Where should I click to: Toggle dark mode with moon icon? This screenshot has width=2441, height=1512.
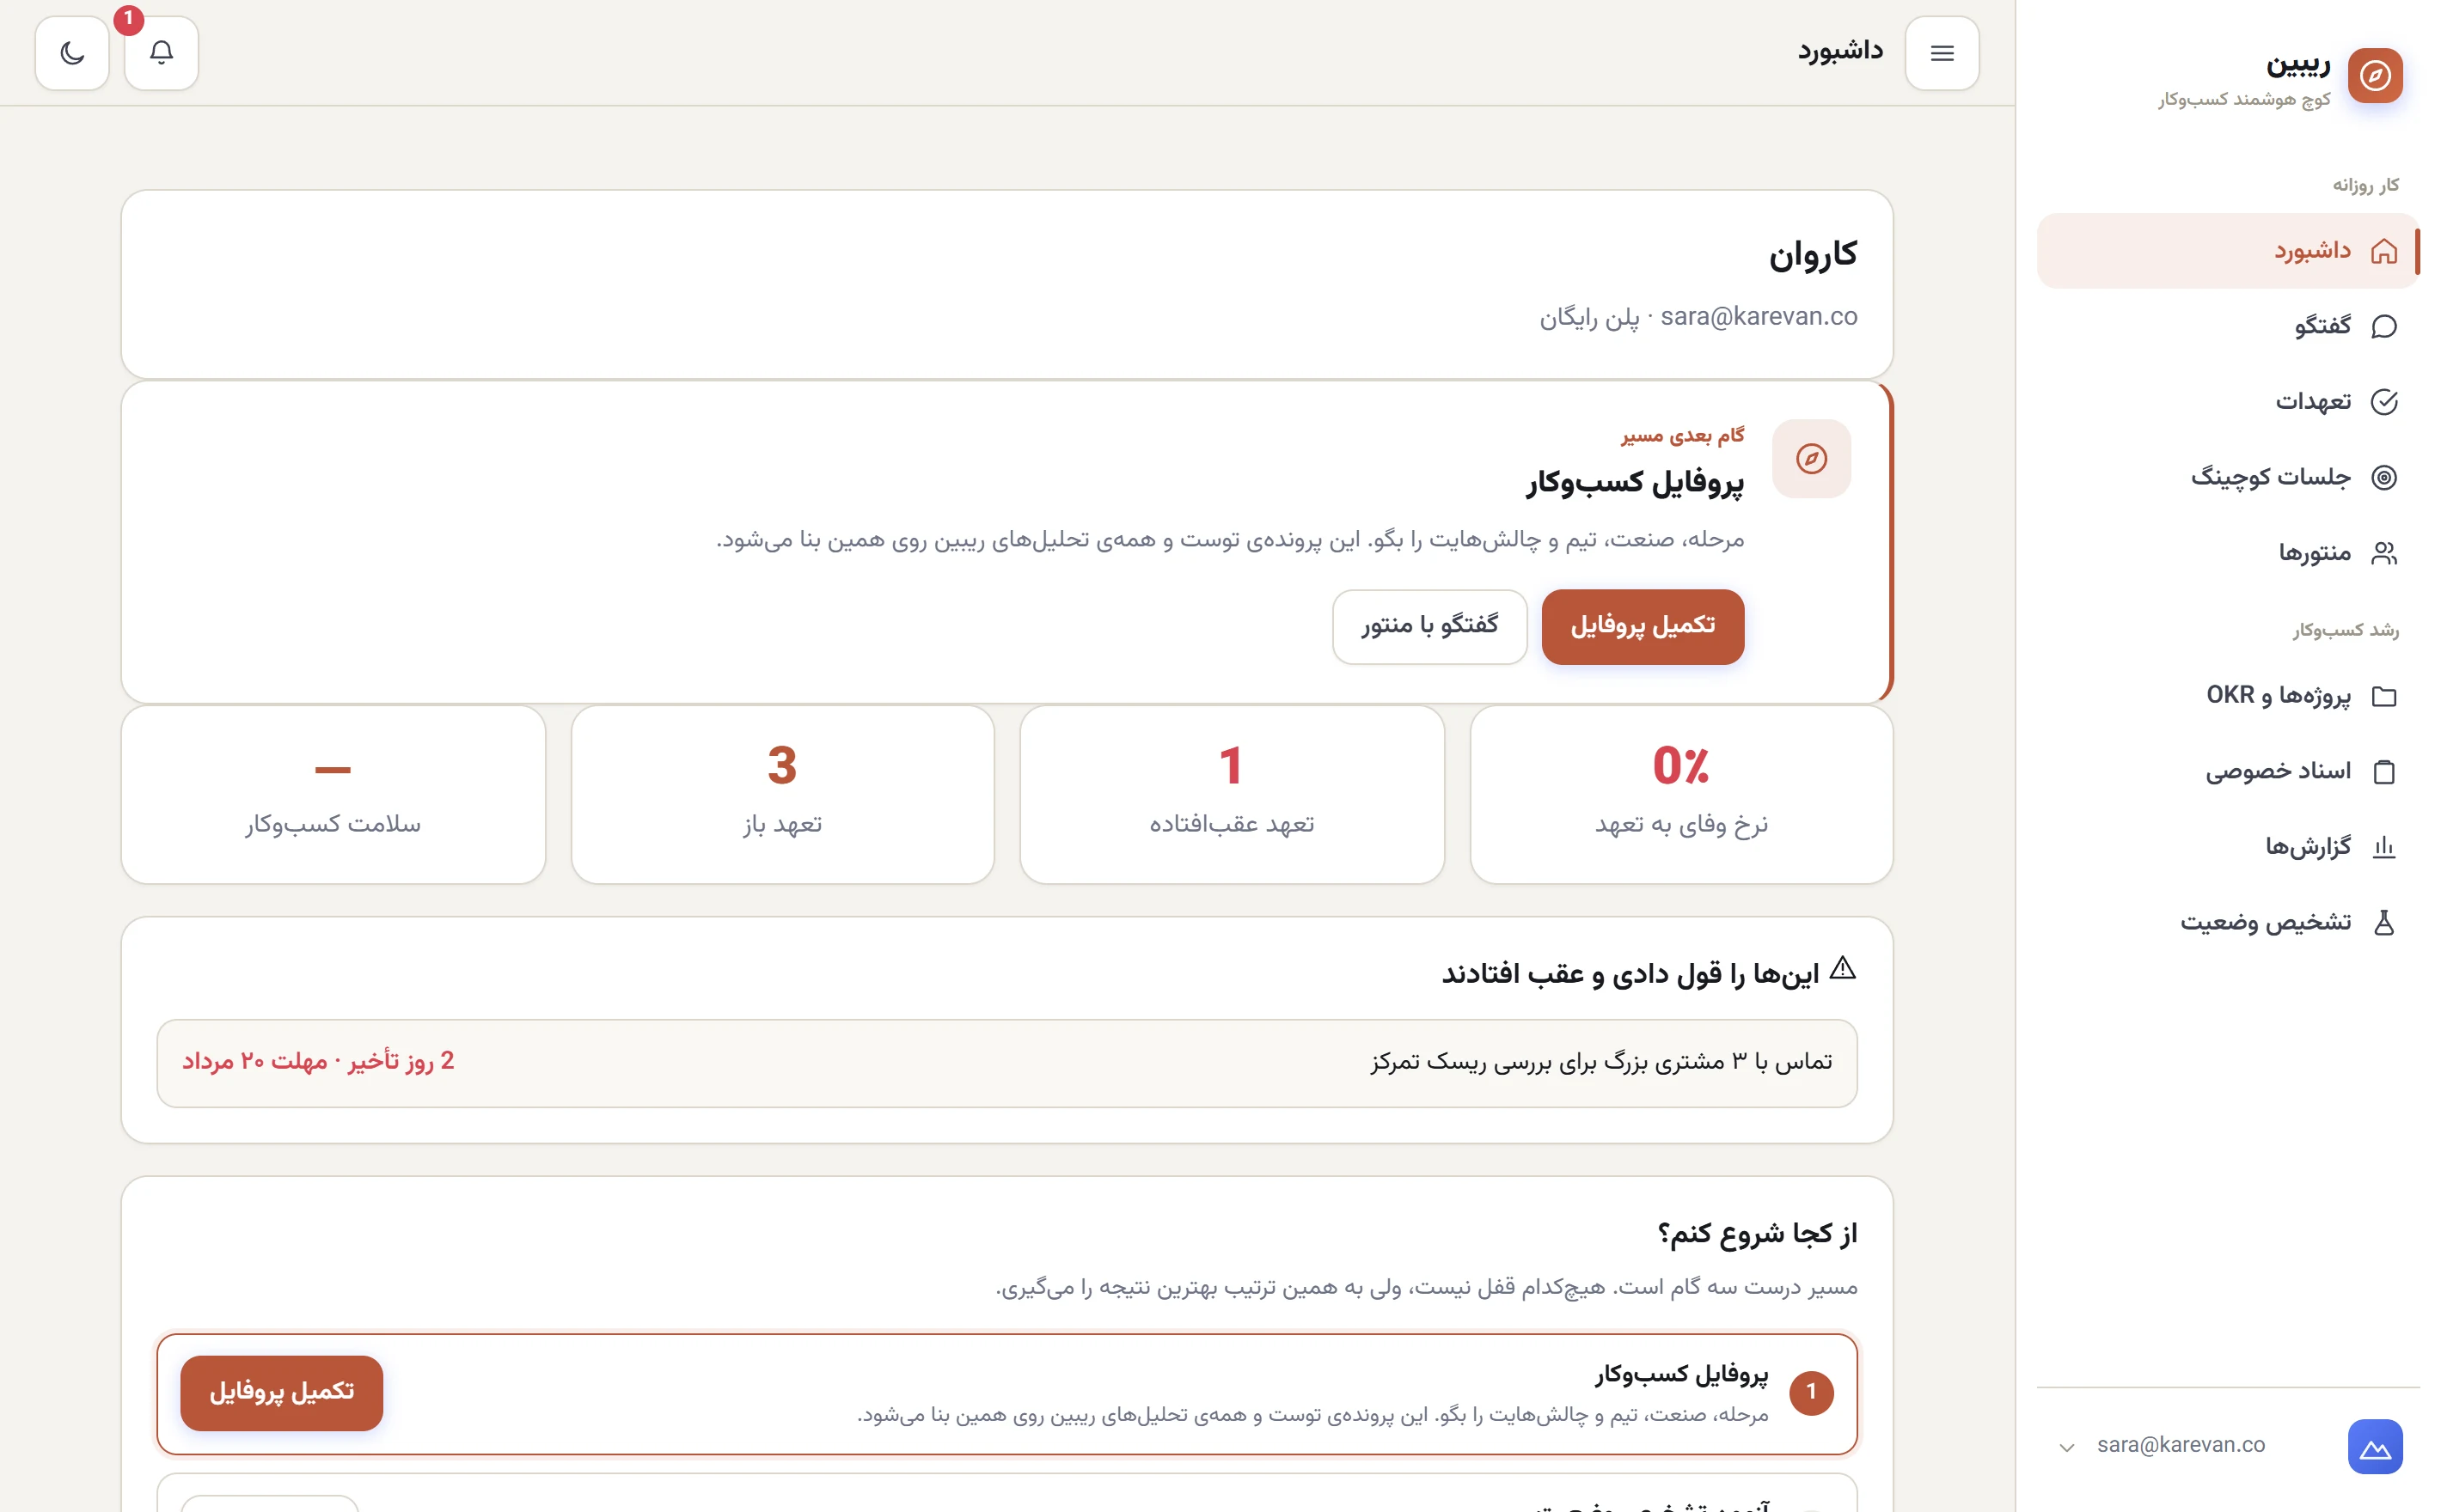click(72, 53)
